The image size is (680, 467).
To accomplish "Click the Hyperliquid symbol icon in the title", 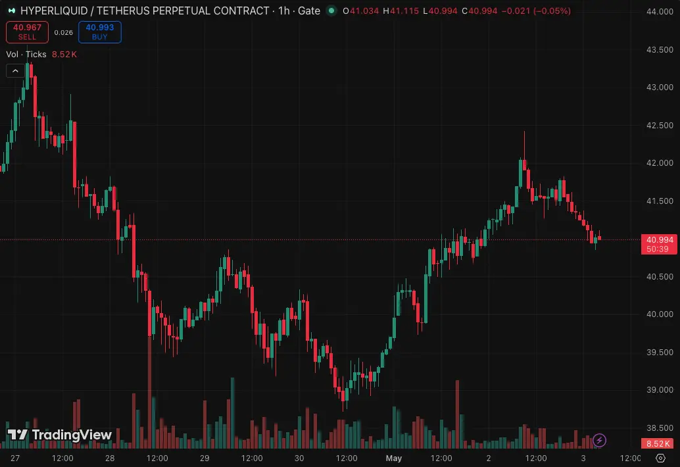I will 12,11.
